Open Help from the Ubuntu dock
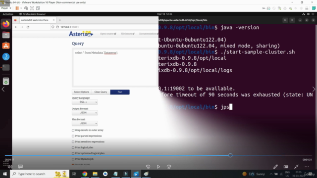317x178 pixels. click(6, 57)
